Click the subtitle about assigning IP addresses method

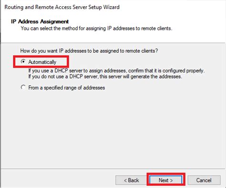96,29
